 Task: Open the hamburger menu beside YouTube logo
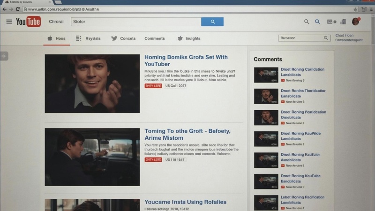(9, 22)
